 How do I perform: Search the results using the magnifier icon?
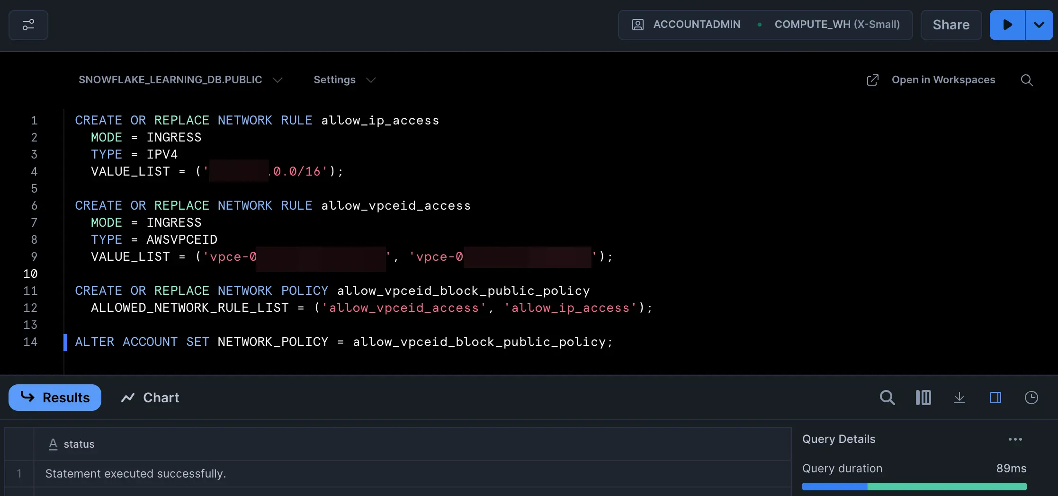click(x=887, y=398)
